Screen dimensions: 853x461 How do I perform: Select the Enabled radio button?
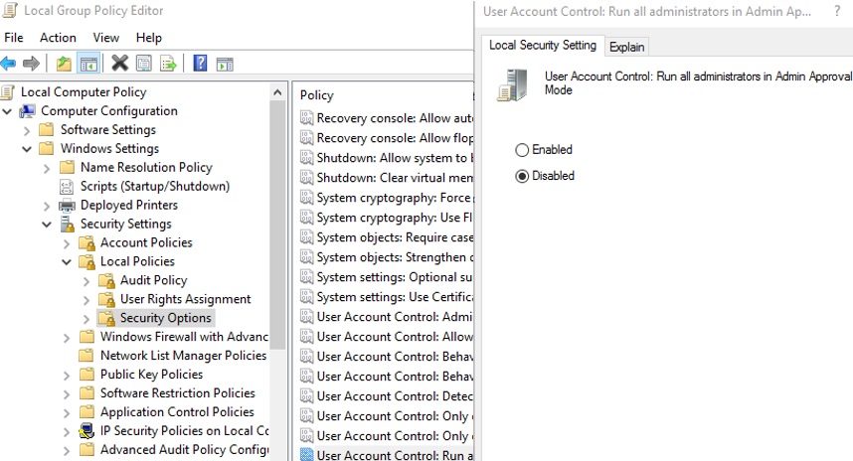(522, 150)
